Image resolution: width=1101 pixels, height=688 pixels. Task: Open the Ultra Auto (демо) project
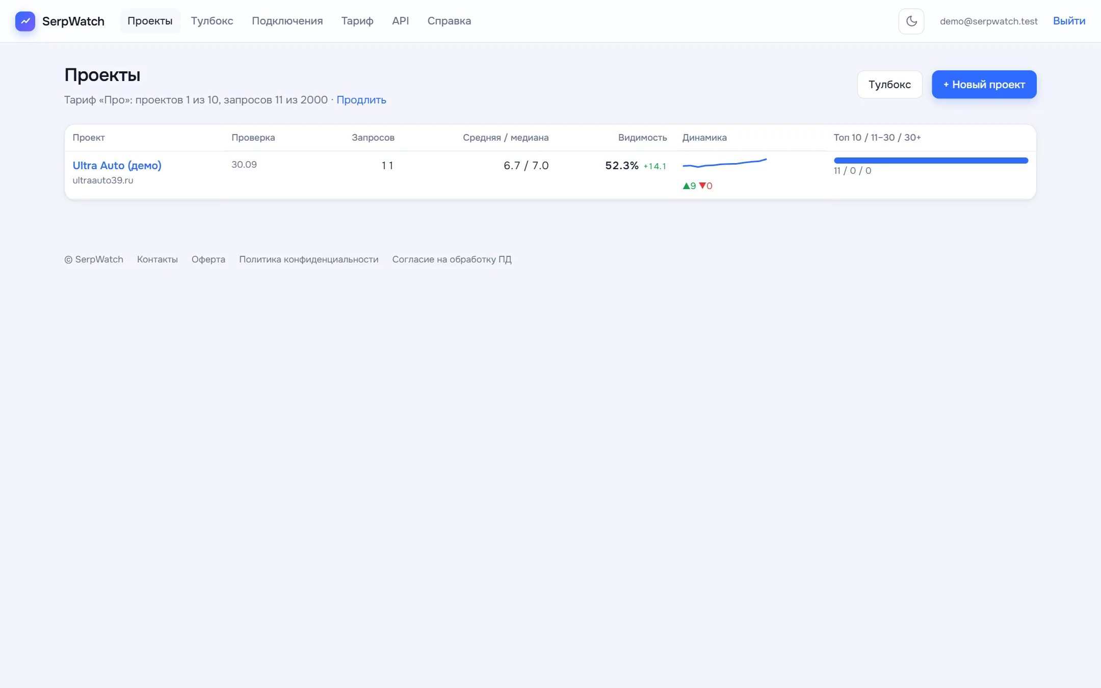coord(117,166)
